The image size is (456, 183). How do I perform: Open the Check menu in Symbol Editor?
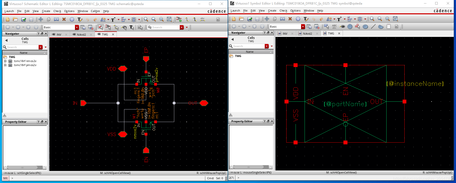[283, 11]
